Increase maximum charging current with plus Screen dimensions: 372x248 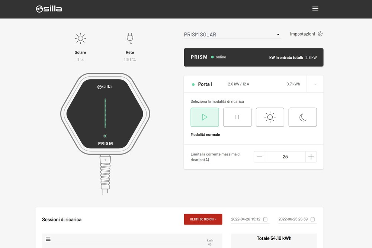311,157
